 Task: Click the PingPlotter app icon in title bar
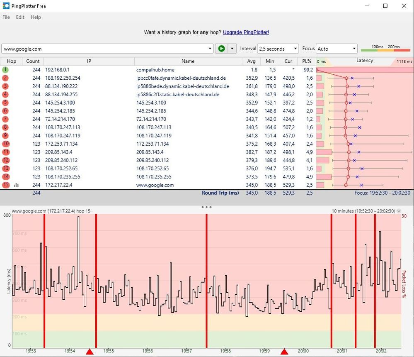point(6,5)
